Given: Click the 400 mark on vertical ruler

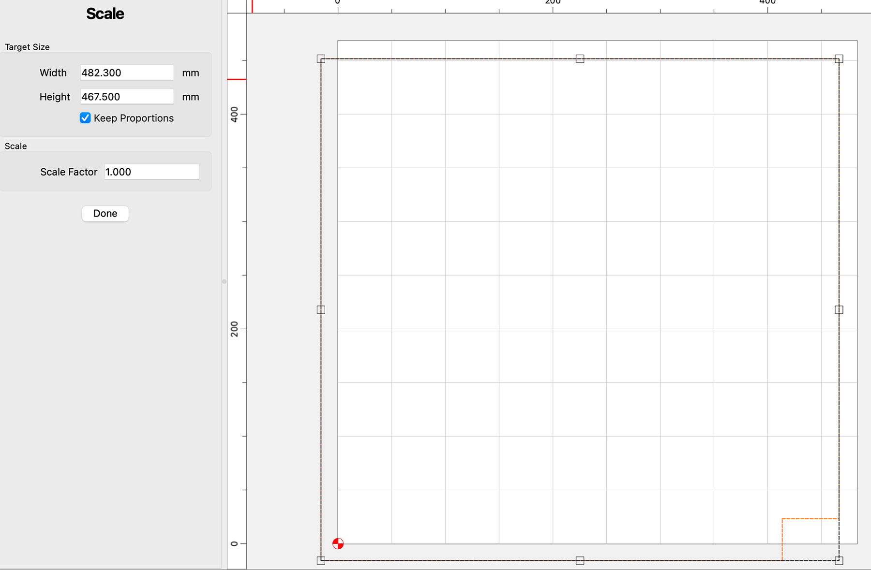Looking at the screenshot, I should (235, 114).
